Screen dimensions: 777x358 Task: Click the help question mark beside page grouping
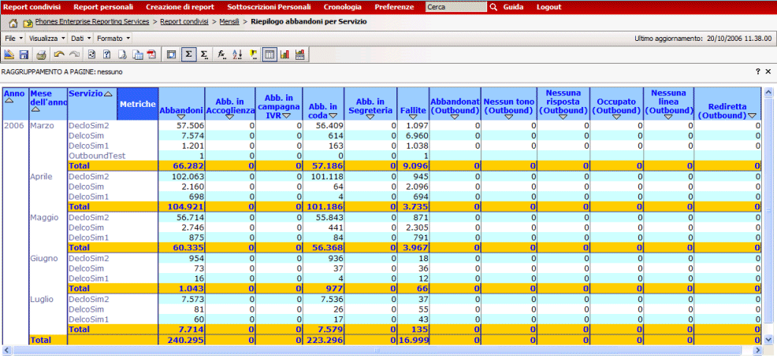pyautogui.click(x=757, y=72)
